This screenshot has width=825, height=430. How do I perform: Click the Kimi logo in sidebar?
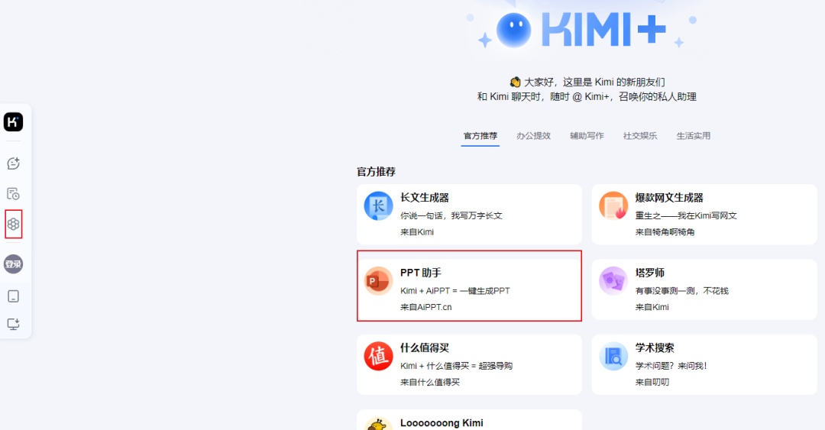point(13,122)
